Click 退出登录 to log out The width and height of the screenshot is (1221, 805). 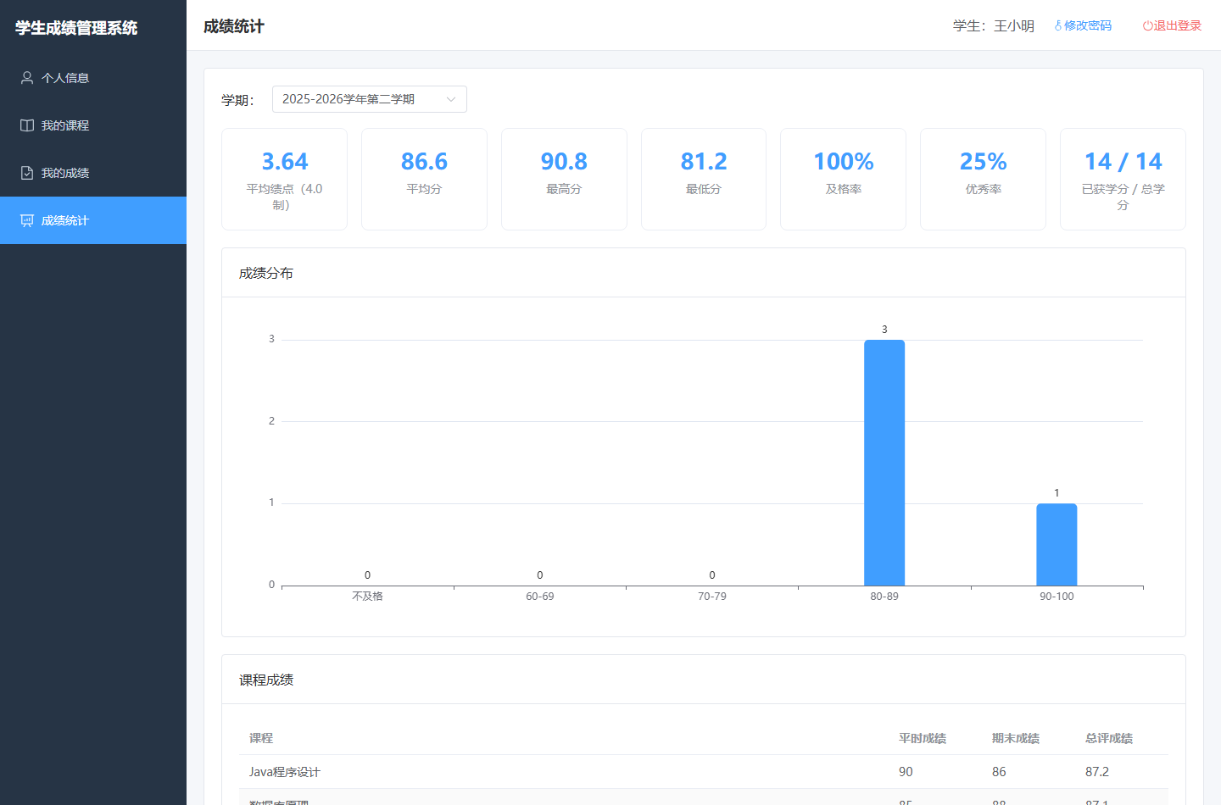click(x=1172, y=26)
